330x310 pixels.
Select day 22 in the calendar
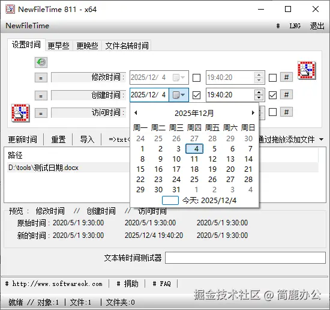click(140, 180)
